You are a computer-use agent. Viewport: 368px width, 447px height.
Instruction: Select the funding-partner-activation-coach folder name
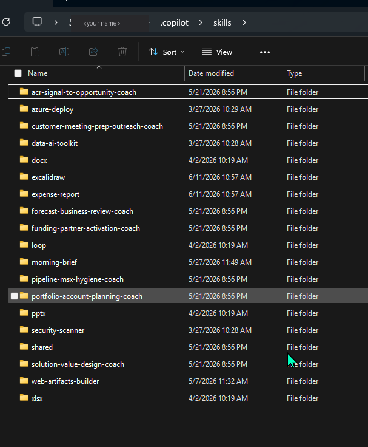click(x=85, y=228)
